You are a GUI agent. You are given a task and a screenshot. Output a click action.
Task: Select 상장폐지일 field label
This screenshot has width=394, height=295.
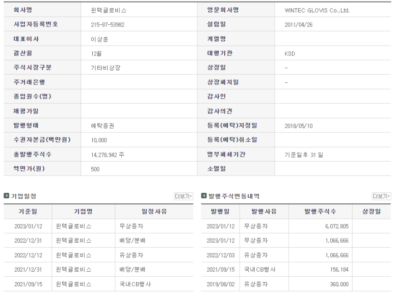223,82
